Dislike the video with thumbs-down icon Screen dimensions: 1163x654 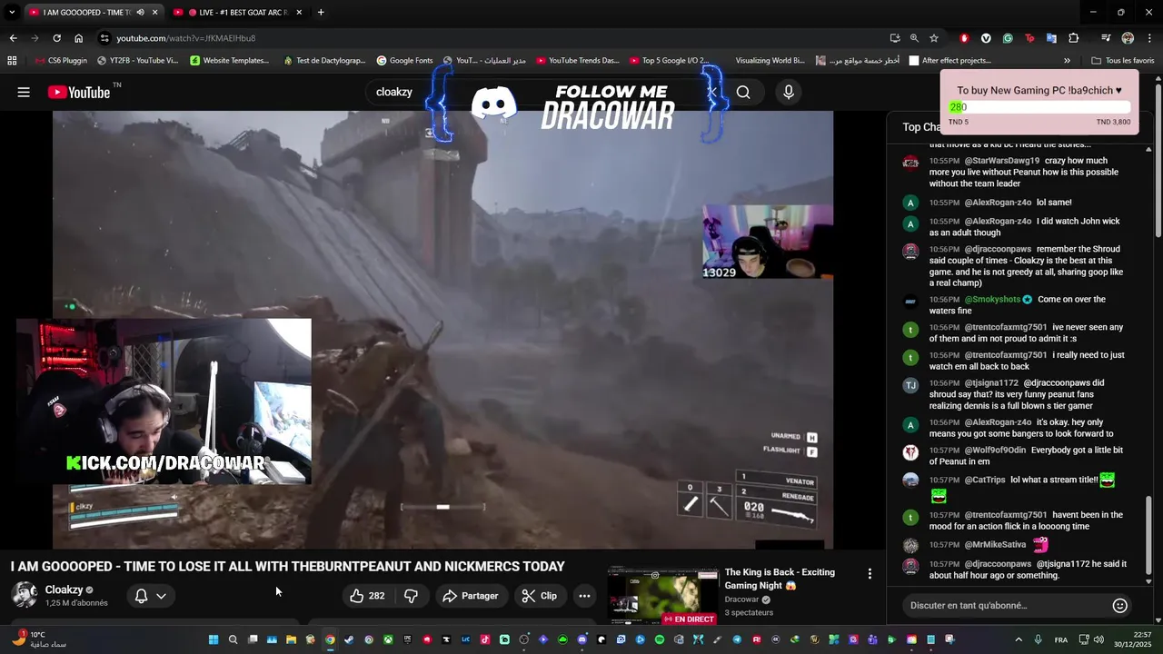[411, 596]
